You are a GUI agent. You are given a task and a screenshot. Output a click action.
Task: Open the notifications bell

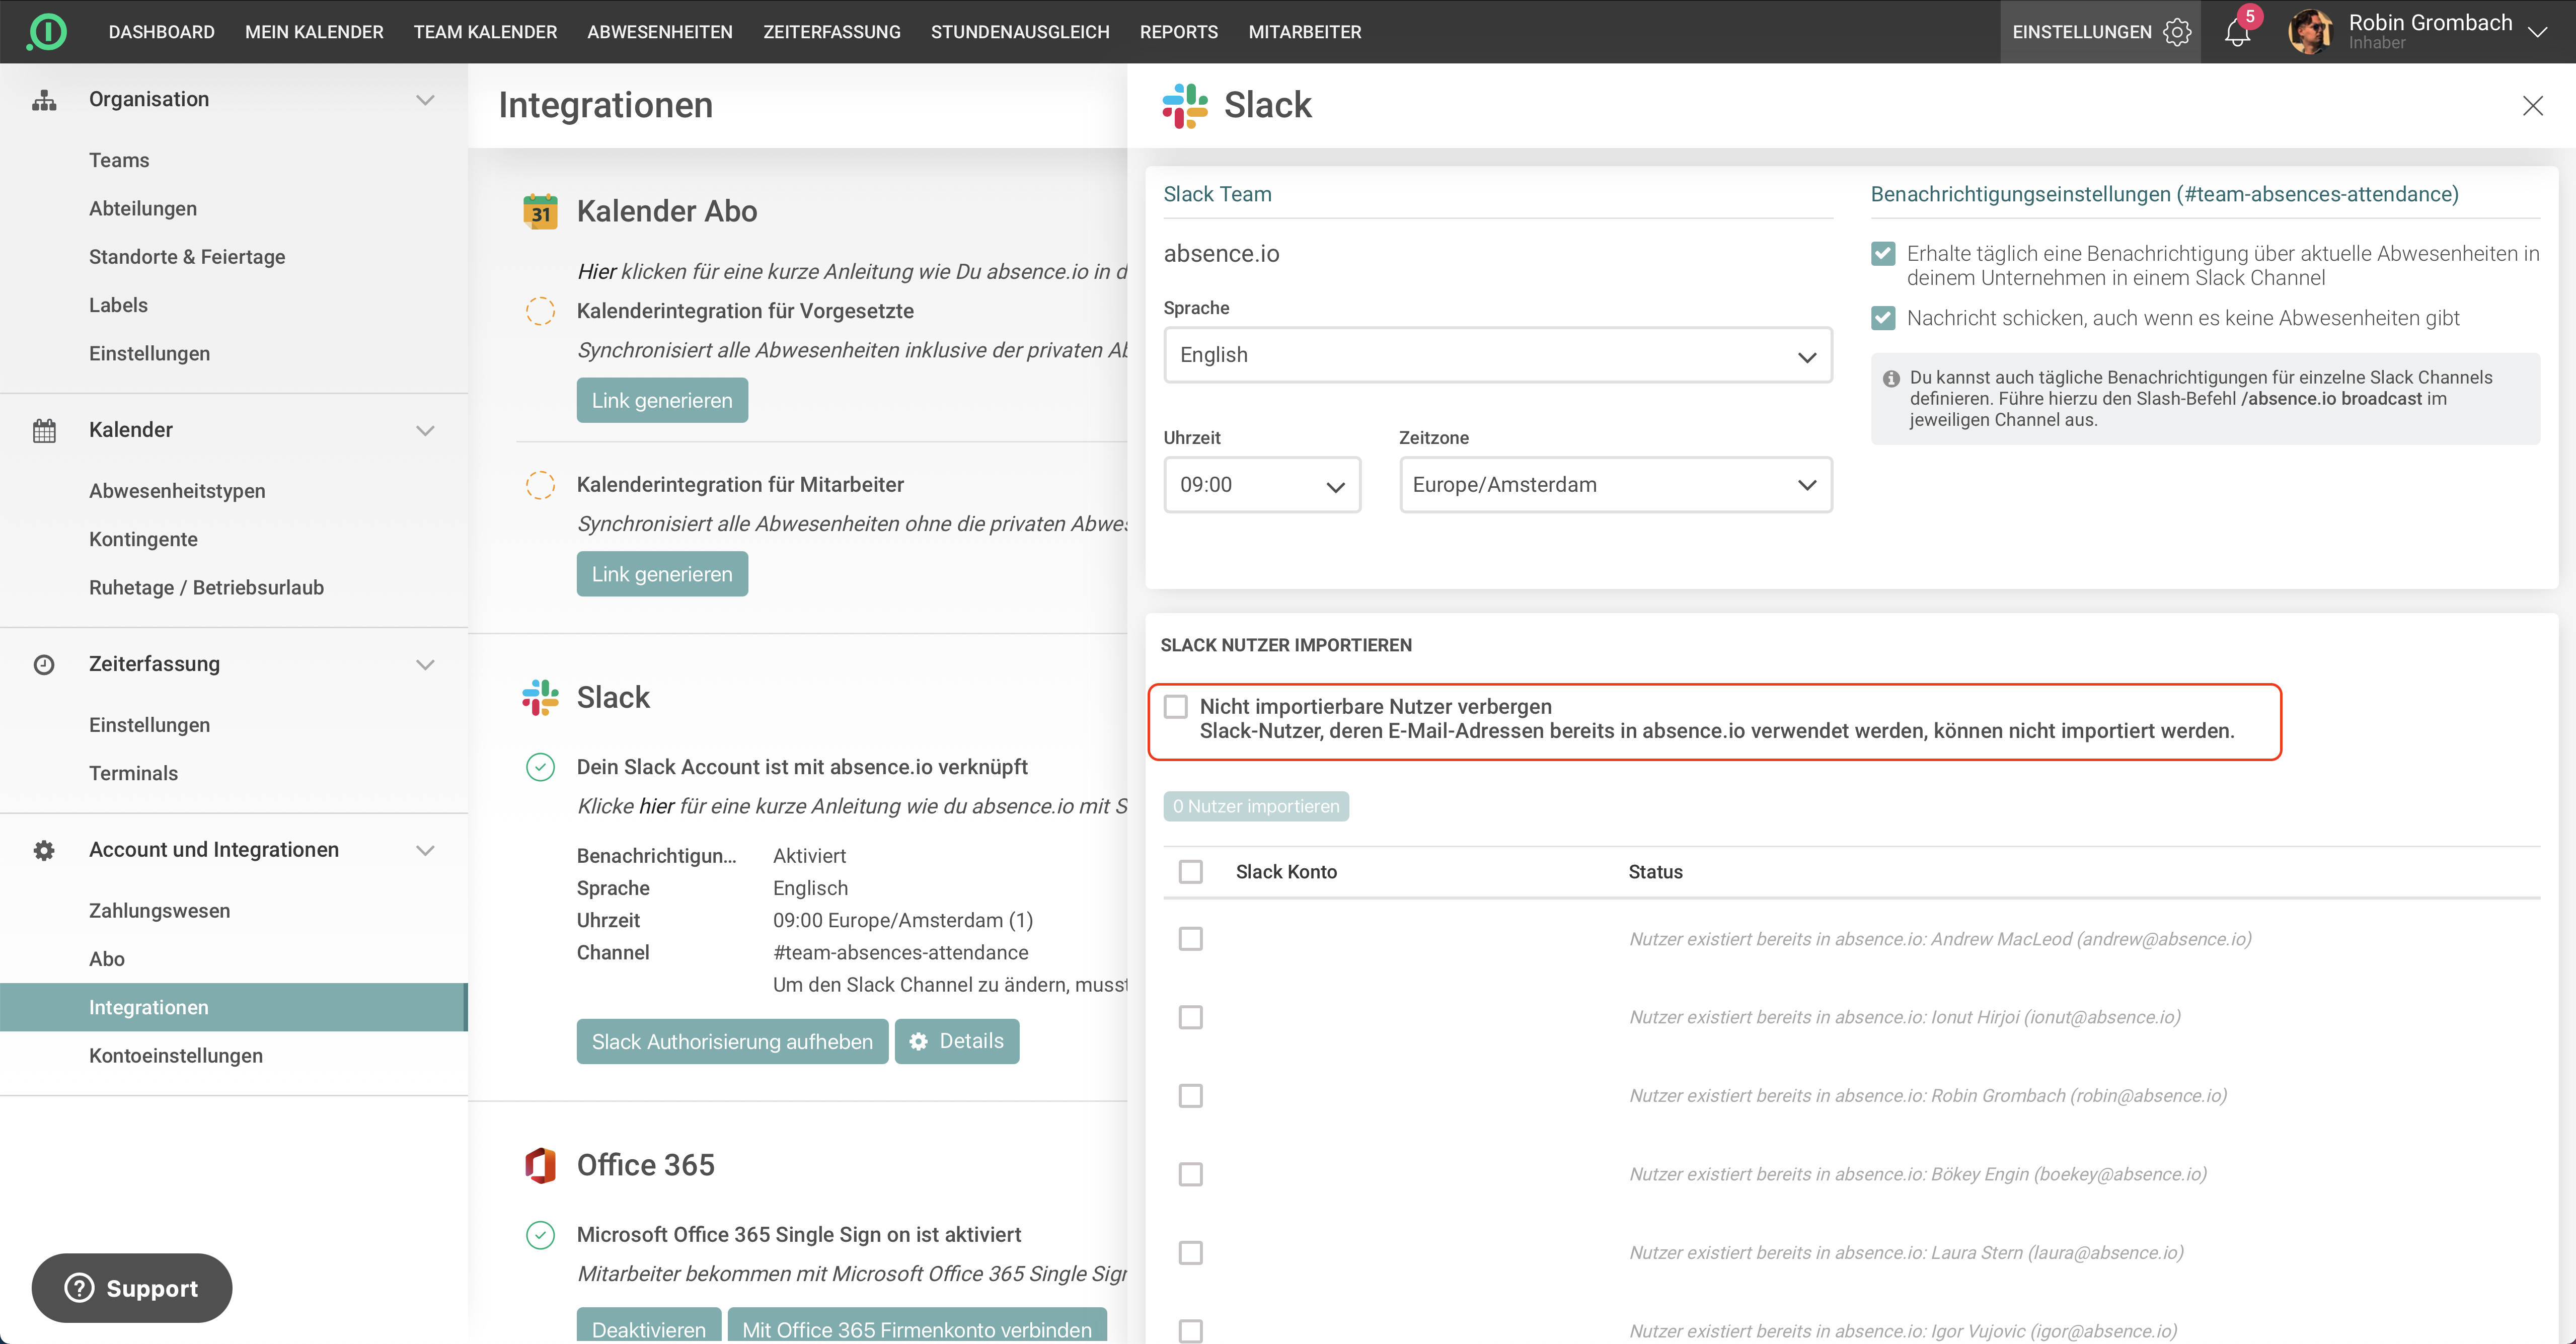point(2237,33)
